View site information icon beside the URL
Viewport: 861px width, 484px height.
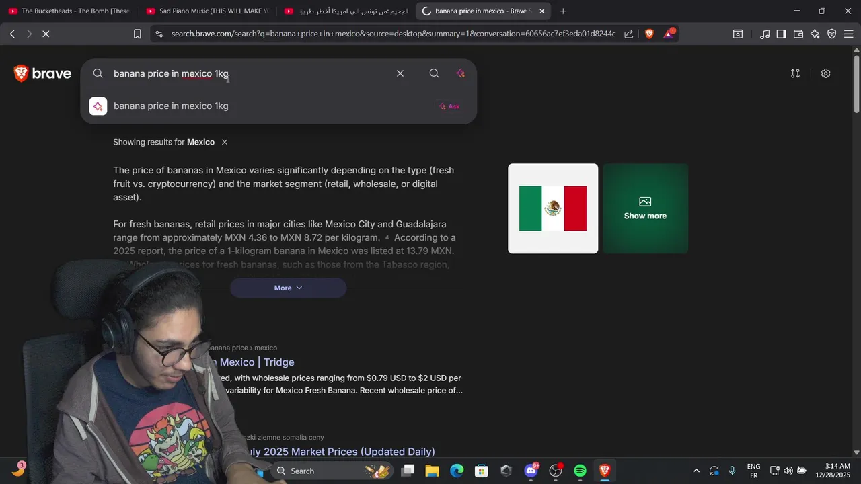158,34
